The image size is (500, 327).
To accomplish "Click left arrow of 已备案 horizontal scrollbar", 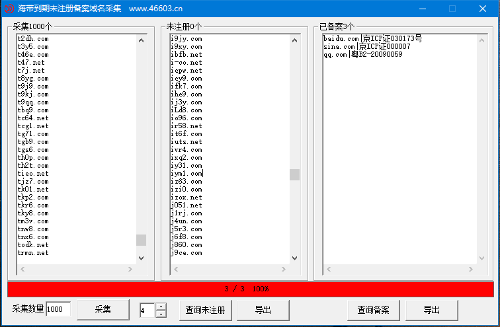I will pyautogui.click(x=329, y=269).
